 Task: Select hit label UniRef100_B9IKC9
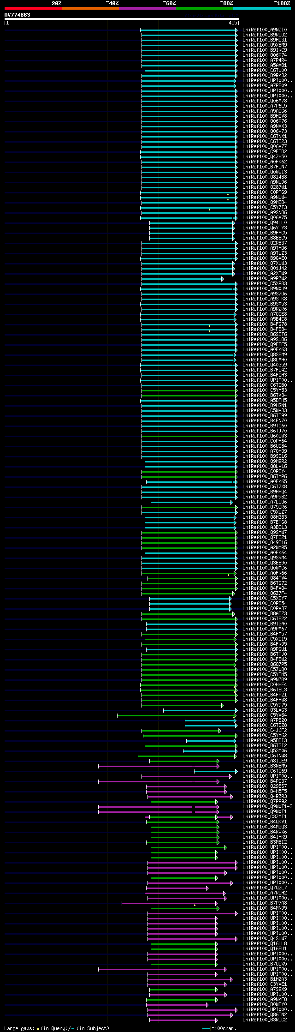(265, 50)
